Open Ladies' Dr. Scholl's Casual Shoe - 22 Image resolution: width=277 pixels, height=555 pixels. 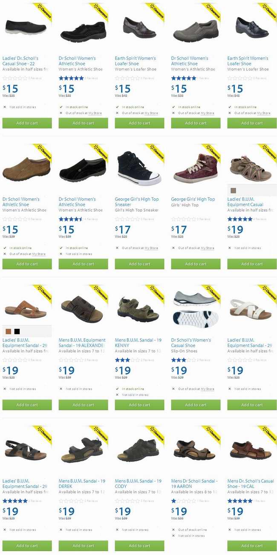[20, 61]
